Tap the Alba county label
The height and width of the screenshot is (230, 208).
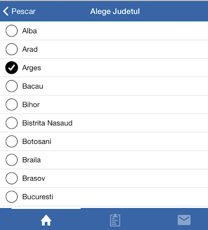[x=30, y=31]
